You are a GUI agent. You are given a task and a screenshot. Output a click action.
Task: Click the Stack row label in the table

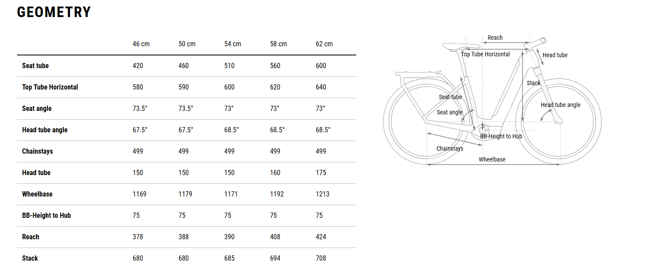coord(30,258)
